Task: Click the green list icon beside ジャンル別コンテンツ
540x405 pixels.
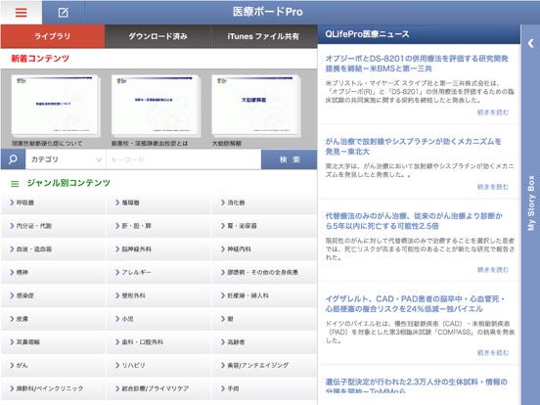Action: click(15, 184)
